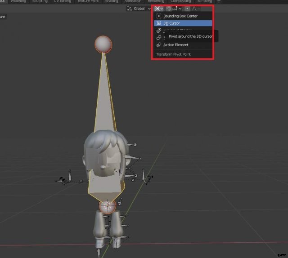Open the Global transform orientation dropdown
This screenshot has height=258, width=288.
pyautogui.click(x=139, y=9)
